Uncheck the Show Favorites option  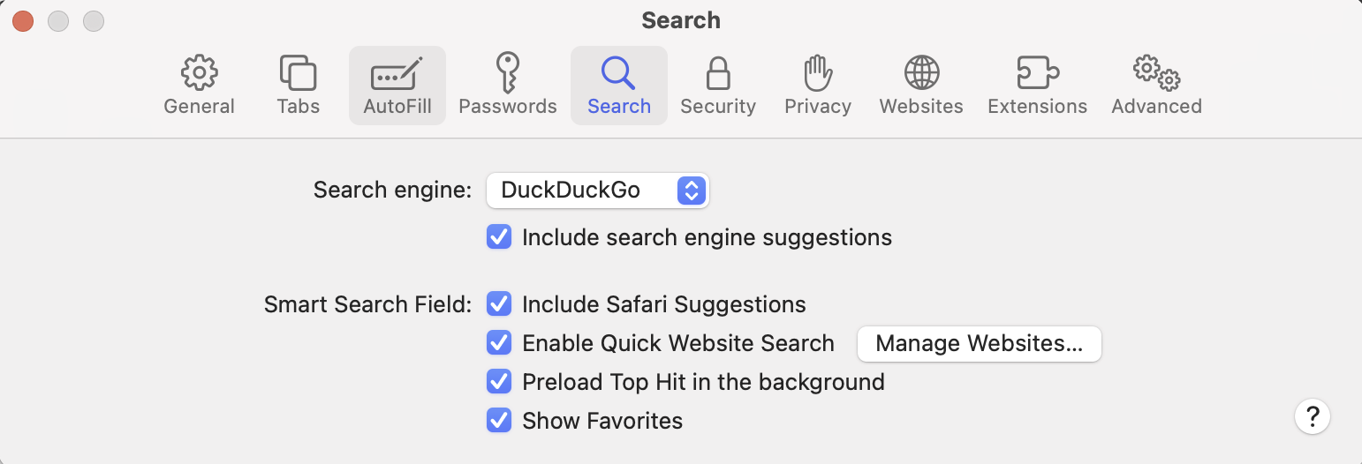[x=499, y=421]
